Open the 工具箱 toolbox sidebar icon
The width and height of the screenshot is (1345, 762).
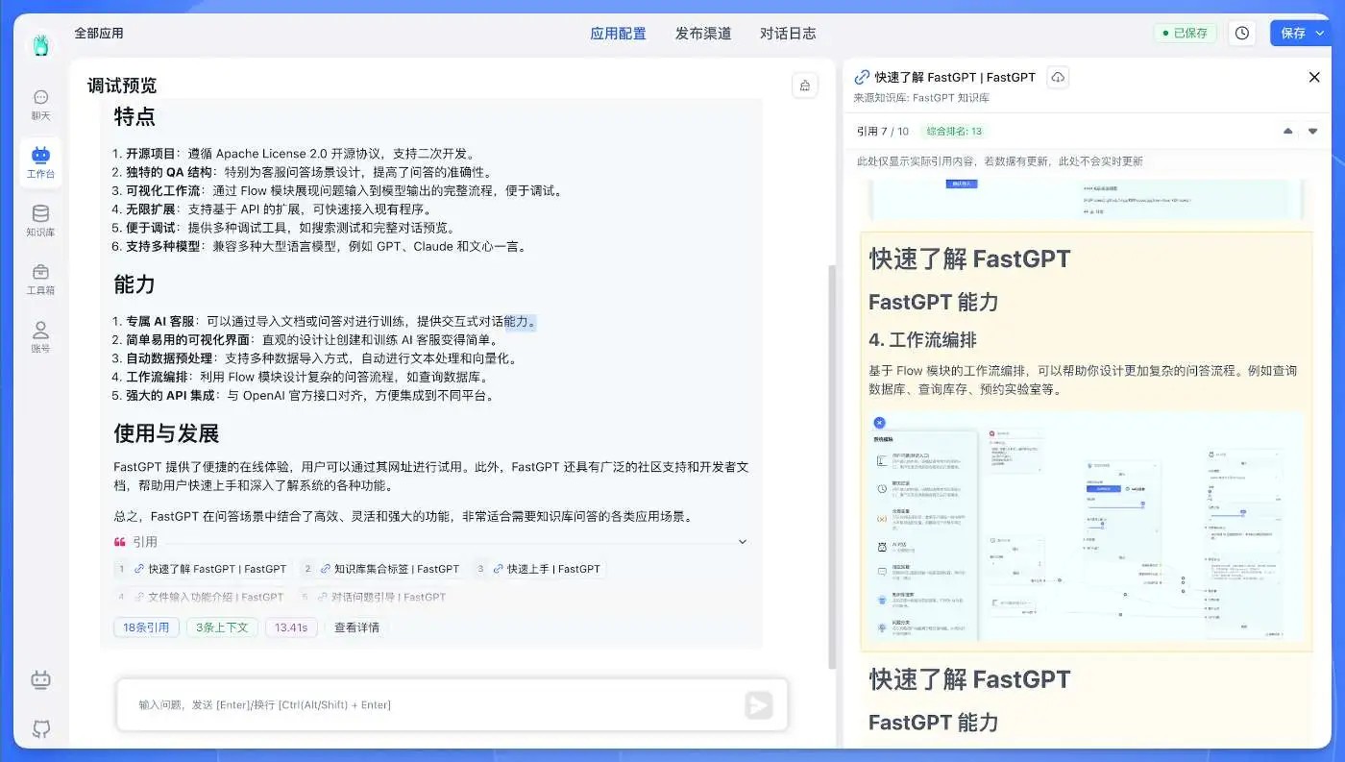[x=40, y=279]
